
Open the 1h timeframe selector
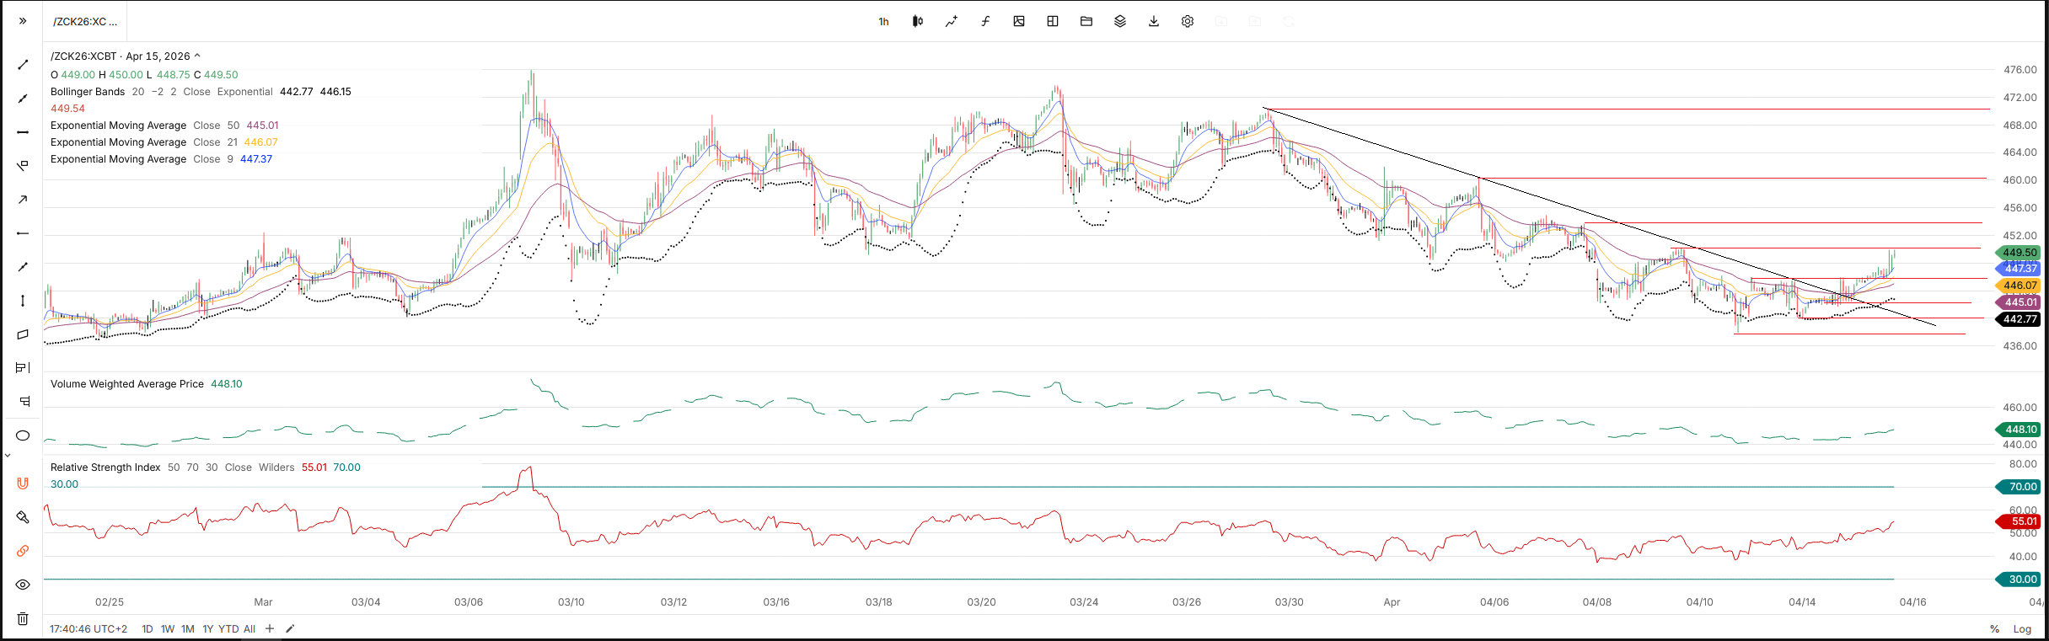883,22
